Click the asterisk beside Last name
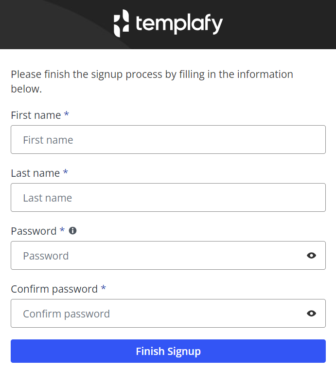The width and height of the screenshot is (336, 373). click(x=66, y=171)
